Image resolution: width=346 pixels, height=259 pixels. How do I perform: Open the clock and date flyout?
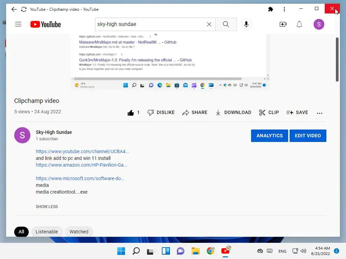click(x=321, y=251)
